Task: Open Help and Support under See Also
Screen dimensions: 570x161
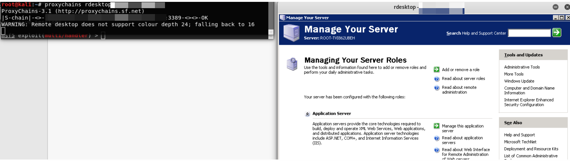Action: tap(519, 135)
